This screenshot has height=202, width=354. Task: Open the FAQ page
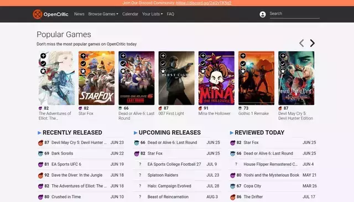coord(170,14)
